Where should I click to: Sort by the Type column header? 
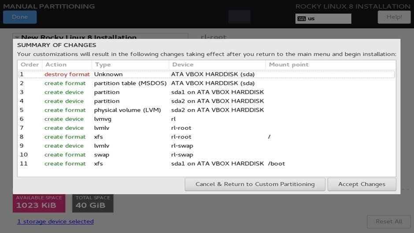pyautogui.click(x=130, y=65)
